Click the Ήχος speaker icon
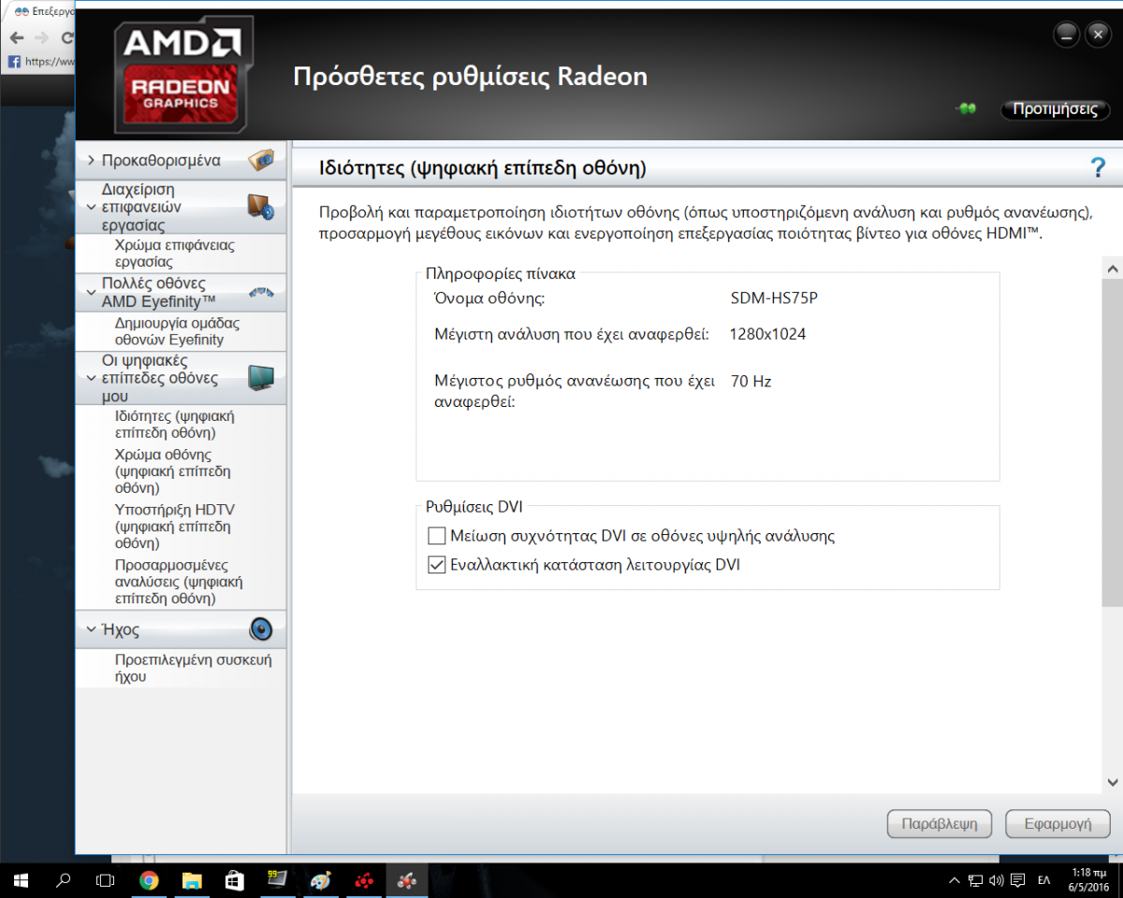 click(261, 628)
